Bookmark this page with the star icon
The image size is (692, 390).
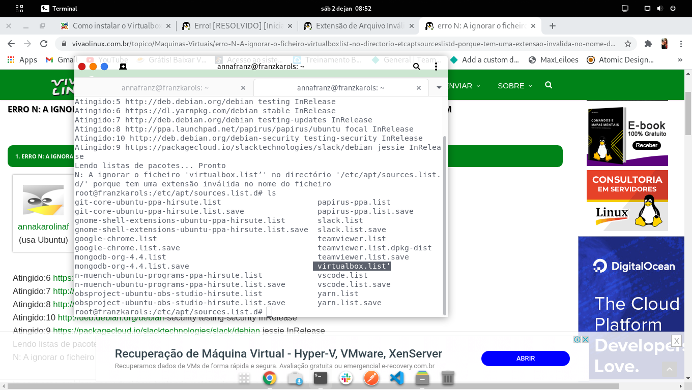click(x=628, y=44)
